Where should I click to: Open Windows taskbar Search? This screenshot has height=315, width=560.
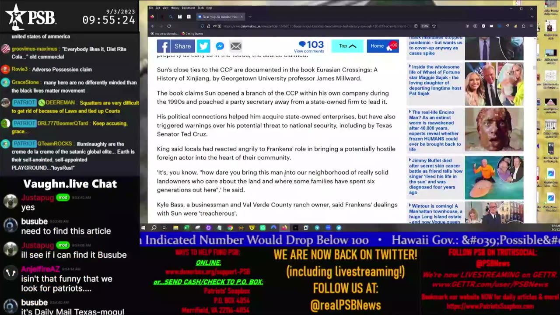coord(154,227)
